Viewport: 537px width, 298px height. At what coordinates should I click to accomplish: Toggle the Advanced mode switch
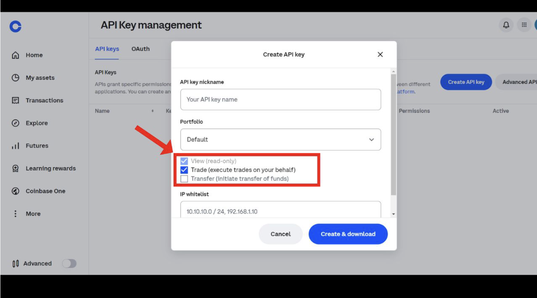pos(69,264)
